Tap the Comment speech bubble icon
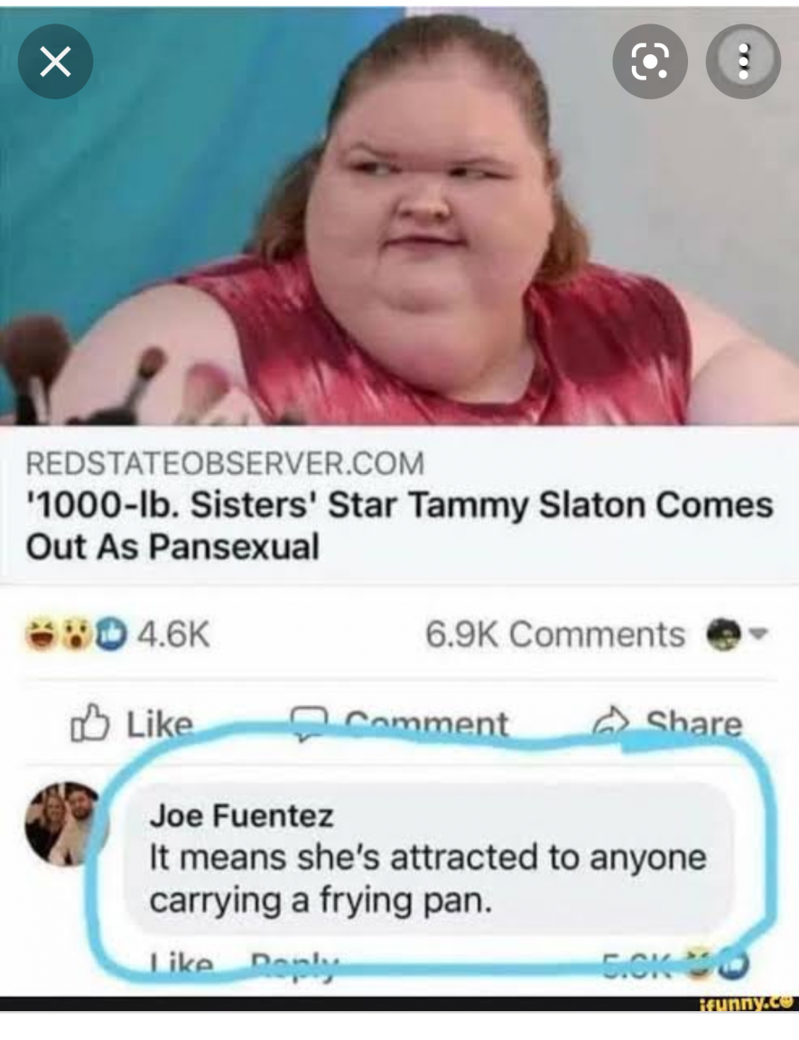 point(309,722)
